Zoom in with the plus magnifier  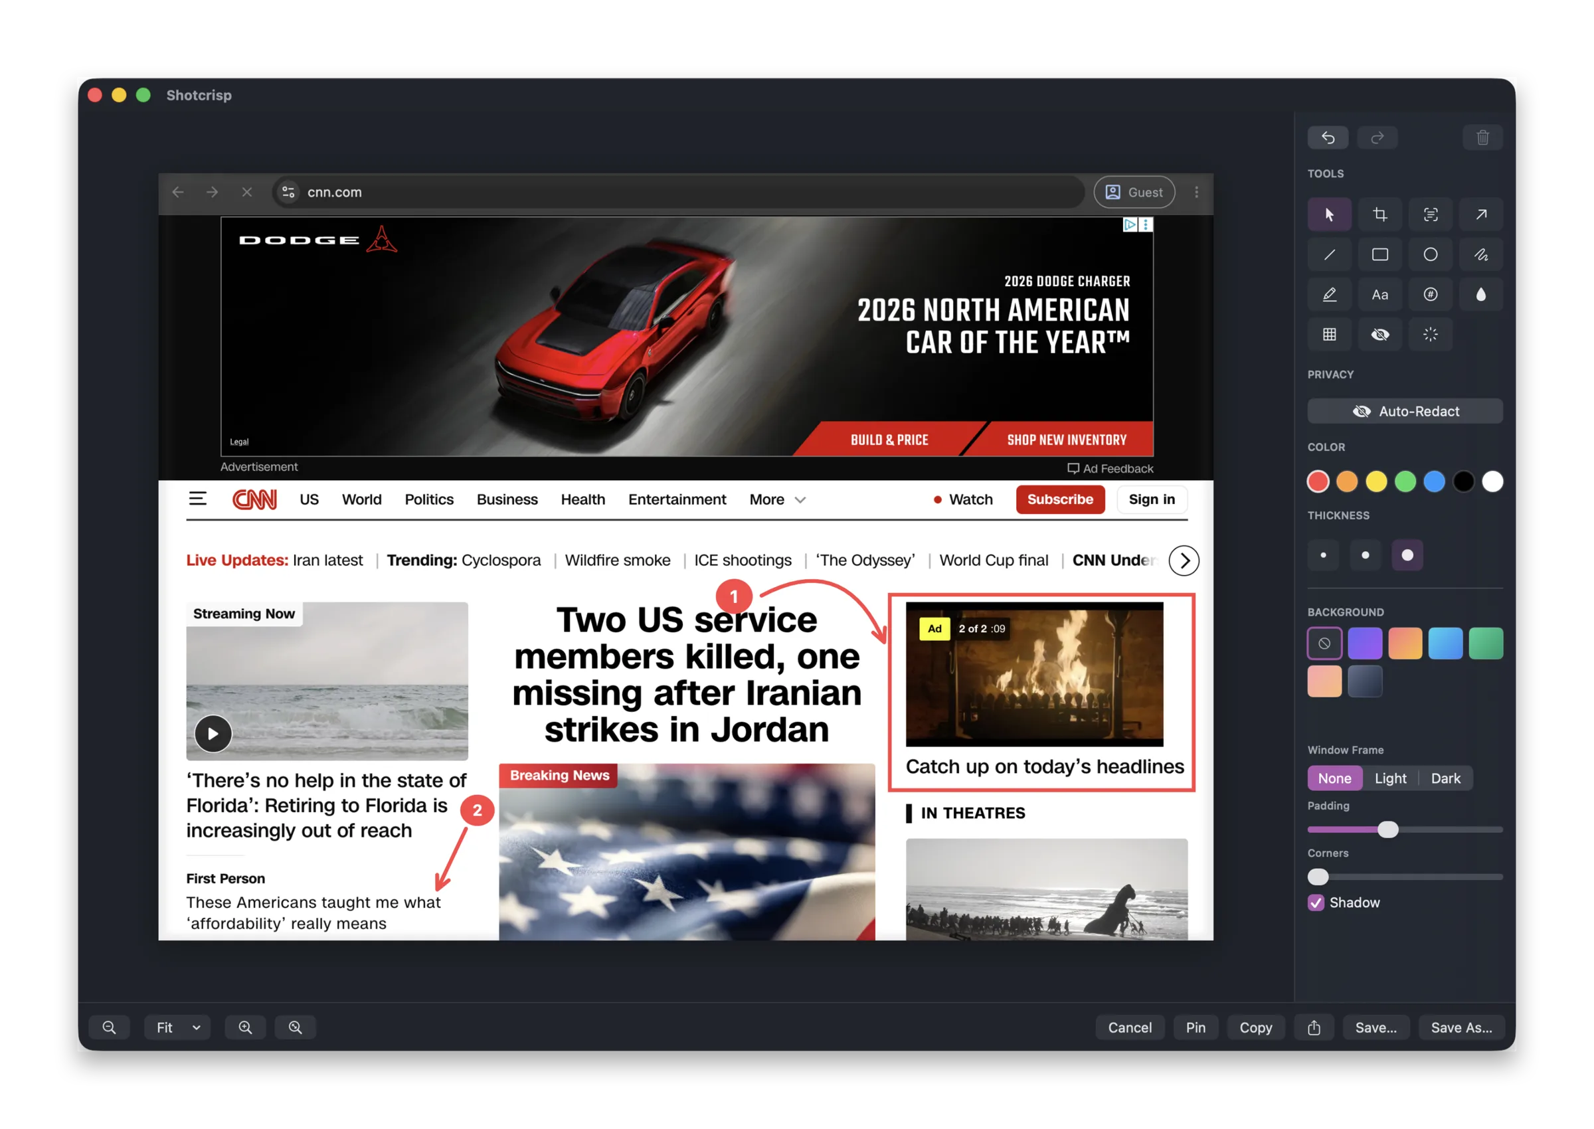click(245, 1027)
